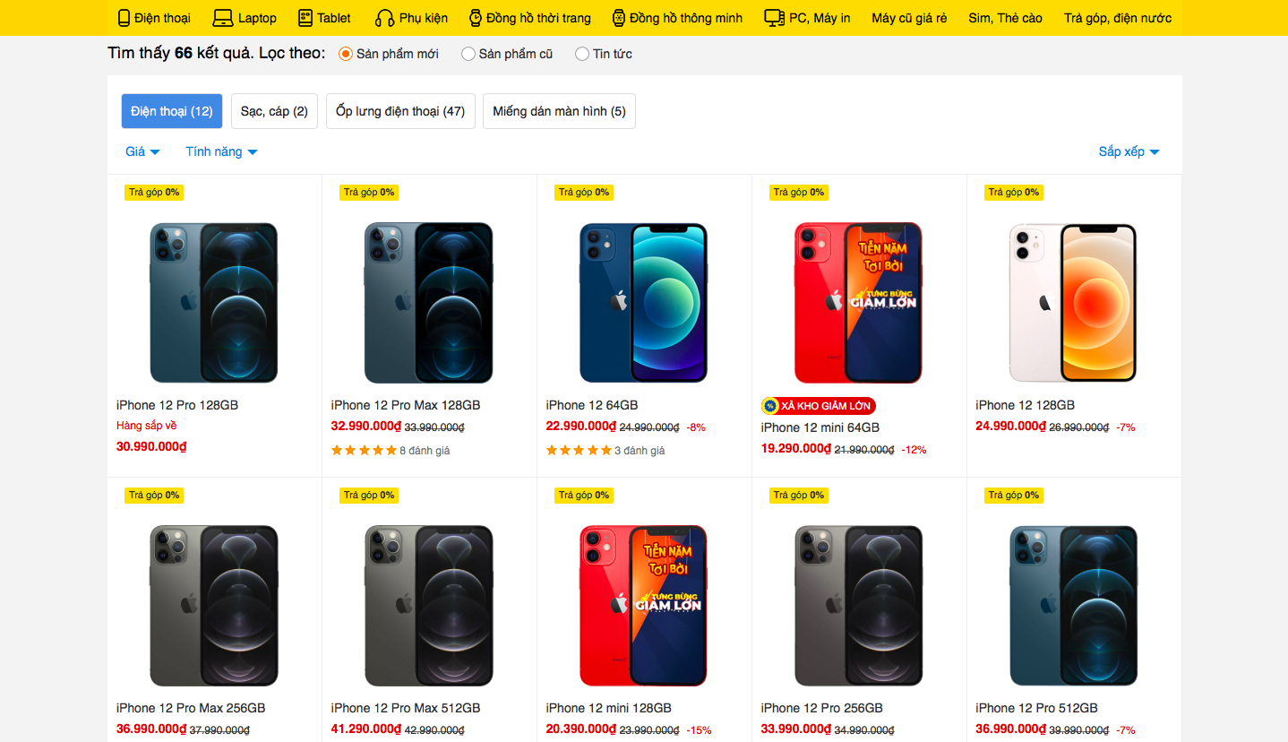Open the Đồng hồ thông minh smartwatch icon
The height and width of the screenshot is (742, 1288).
tap(619, 18)
